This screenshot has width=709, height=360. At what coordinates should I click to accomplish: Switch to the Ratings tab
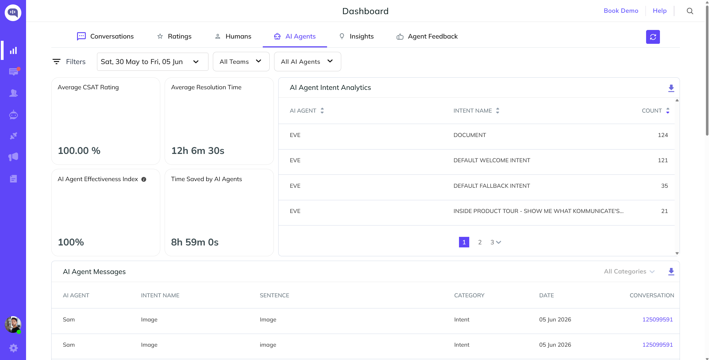[x=174, y=36]
